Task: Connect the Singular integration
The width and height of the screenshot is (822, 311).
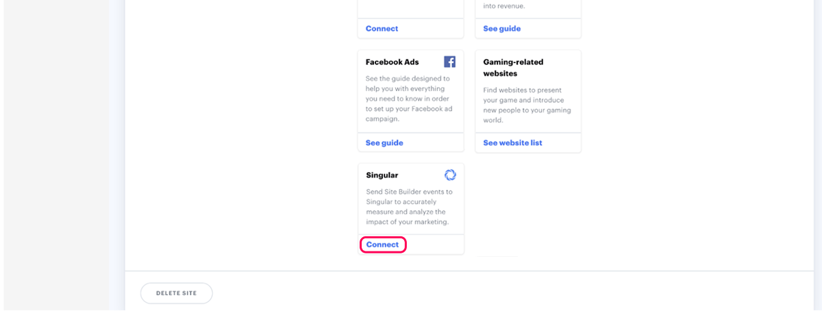Action: click(382, 245)
